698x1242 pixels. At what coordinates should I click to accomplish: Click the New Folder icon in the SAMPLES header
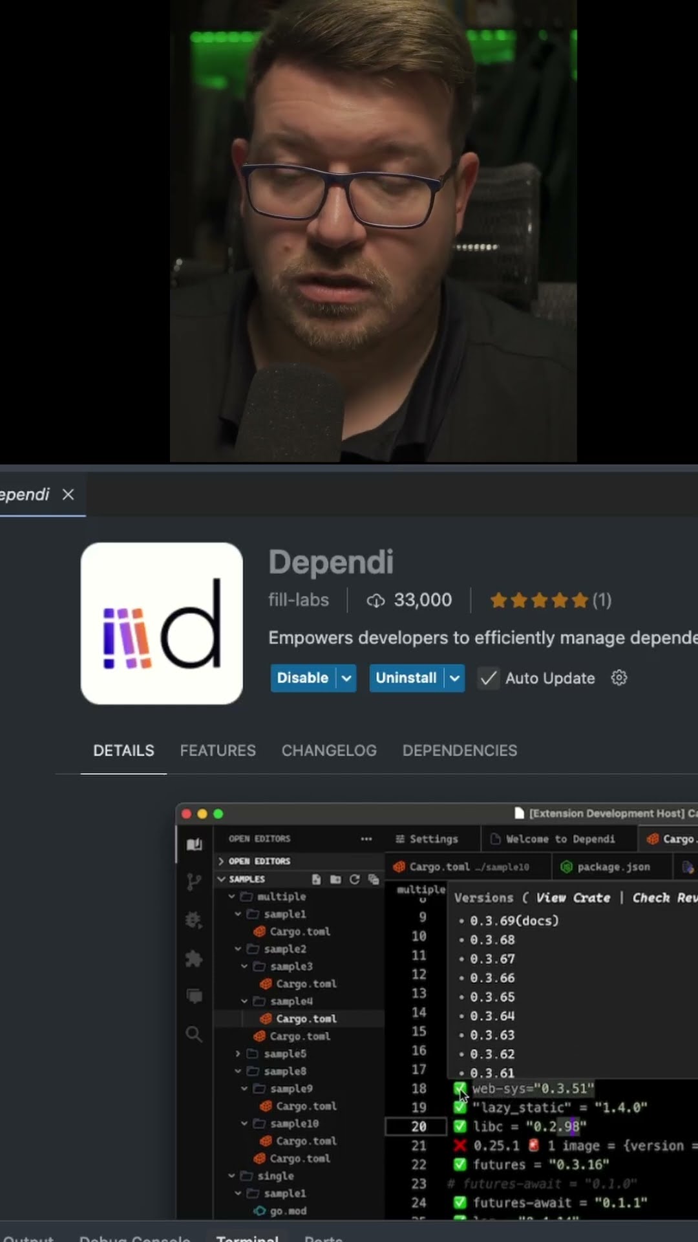335,879
